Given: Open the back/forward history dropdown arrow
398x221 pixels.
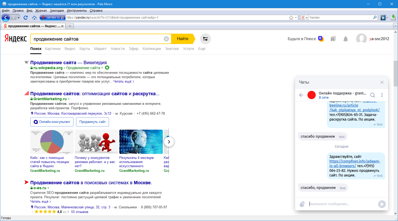Looking at the screenshot, I should 18,18.
